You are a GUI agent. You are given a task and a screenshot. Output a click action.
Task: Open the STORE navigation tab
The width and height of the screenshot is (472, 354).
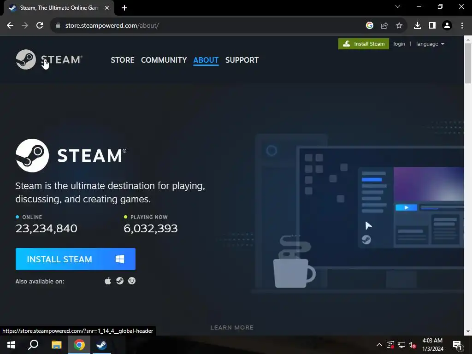click(x=123, y=60)
